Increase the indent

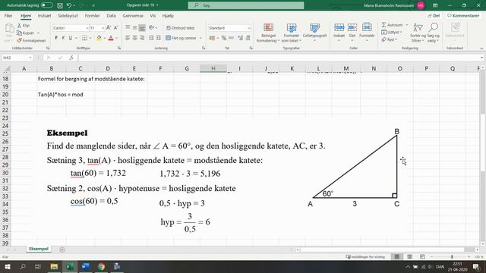pos(159,38)
